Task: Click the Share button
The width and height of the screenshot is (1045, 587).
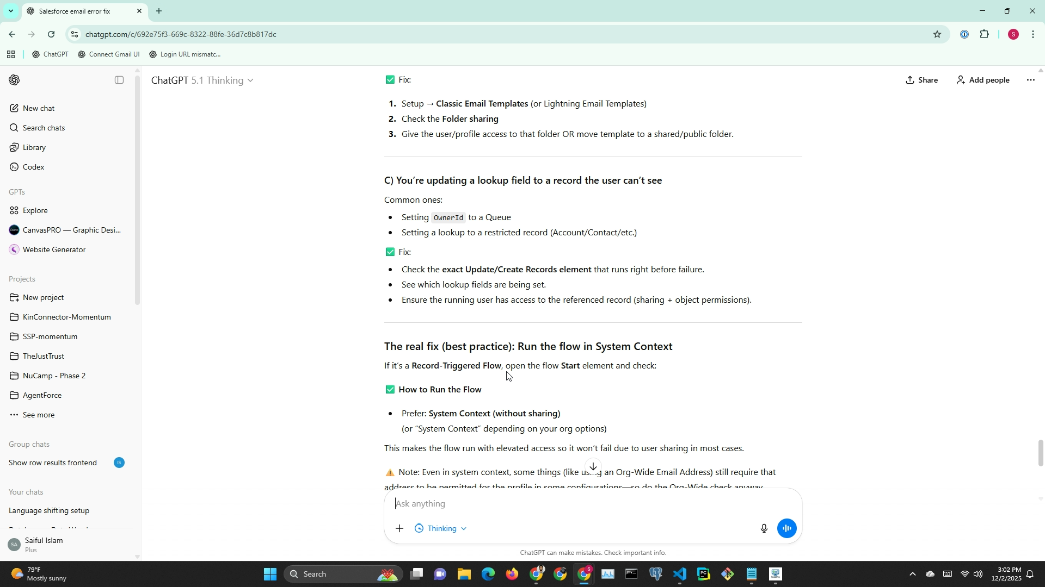Action: [x=921, y=80]
